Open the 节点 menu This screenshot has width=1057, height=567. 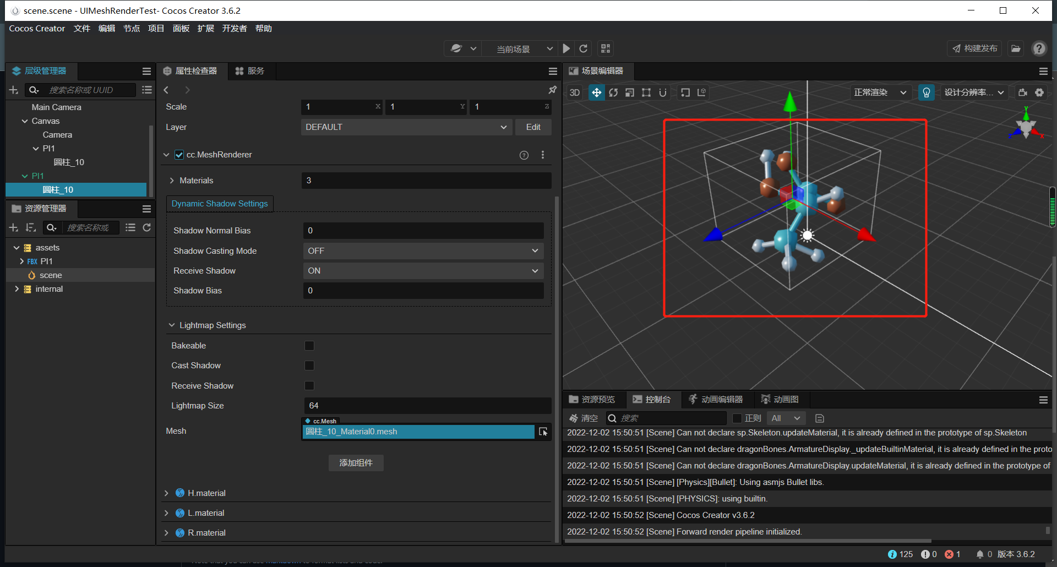click(132, 28)
